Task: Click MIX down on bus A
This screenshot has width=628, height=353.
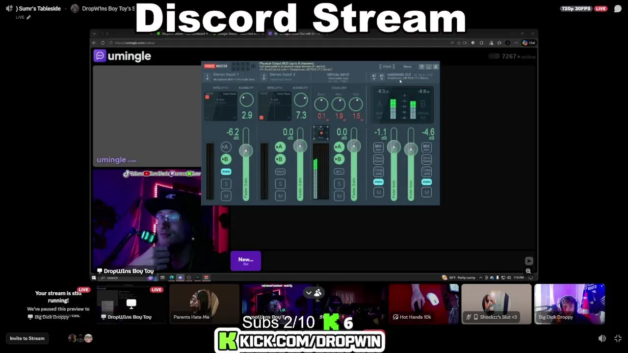Action: [378, 147]
